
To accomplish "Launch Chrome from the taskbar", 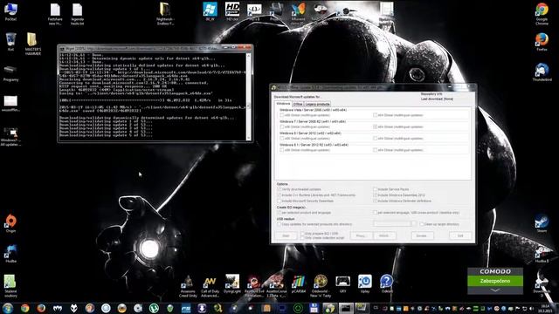I will coord(25,308).
